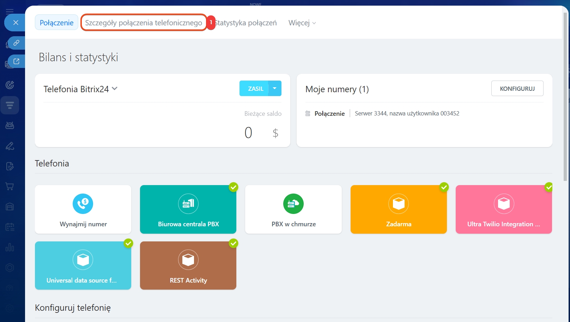Open Szczegóły połączenia telefonicznego tab
The width and height of the screenshot is (570, 322).
[x=143, y=23]
